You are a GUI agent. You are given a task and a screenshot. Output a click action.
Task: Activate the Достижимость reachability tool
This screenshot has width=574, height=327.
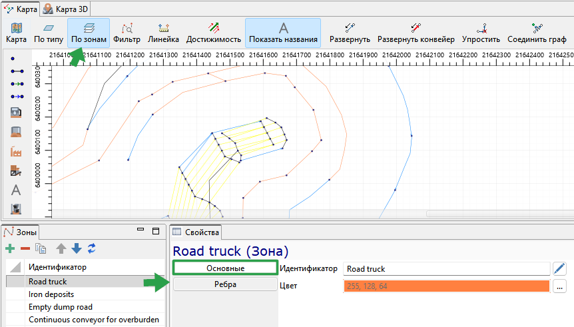214,33
